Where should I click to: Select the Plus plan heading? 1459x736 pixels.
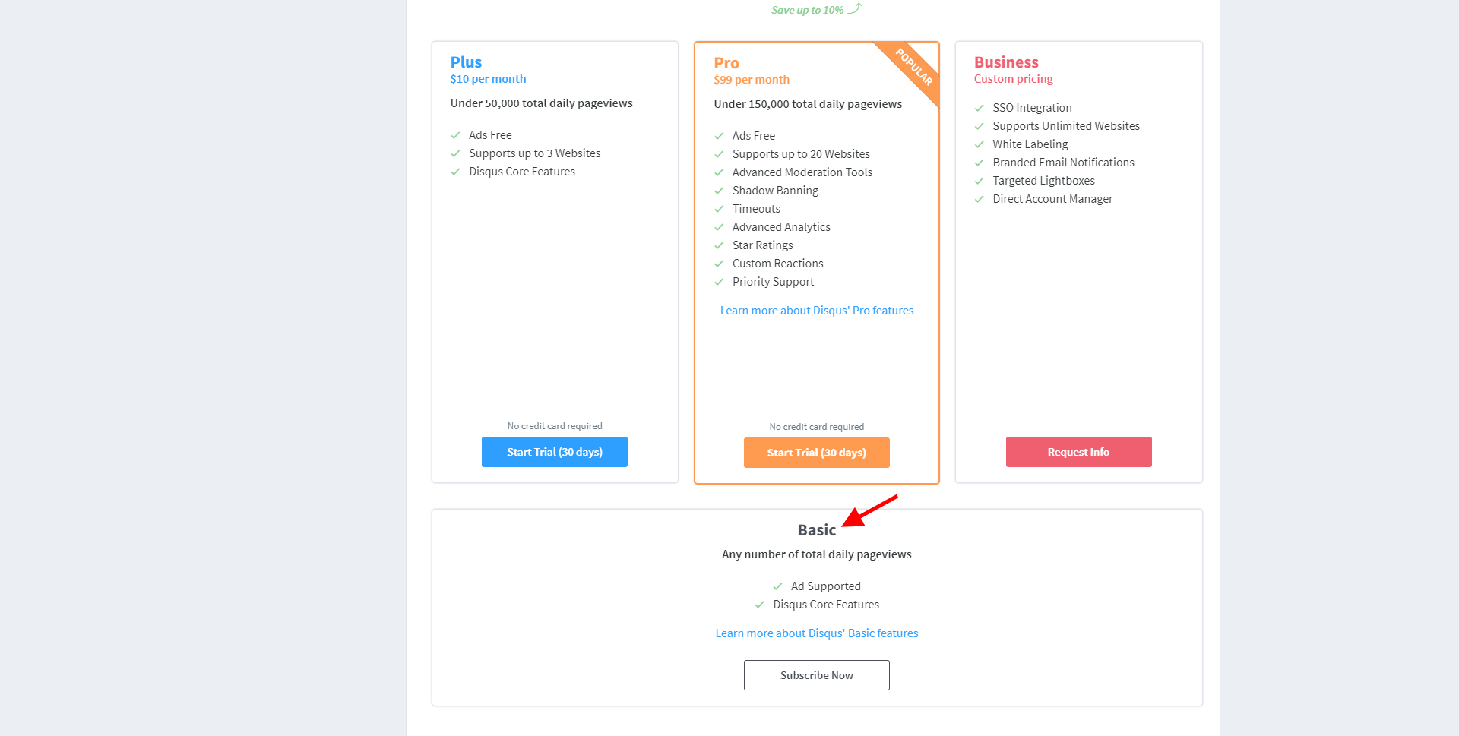pos(466,62)
